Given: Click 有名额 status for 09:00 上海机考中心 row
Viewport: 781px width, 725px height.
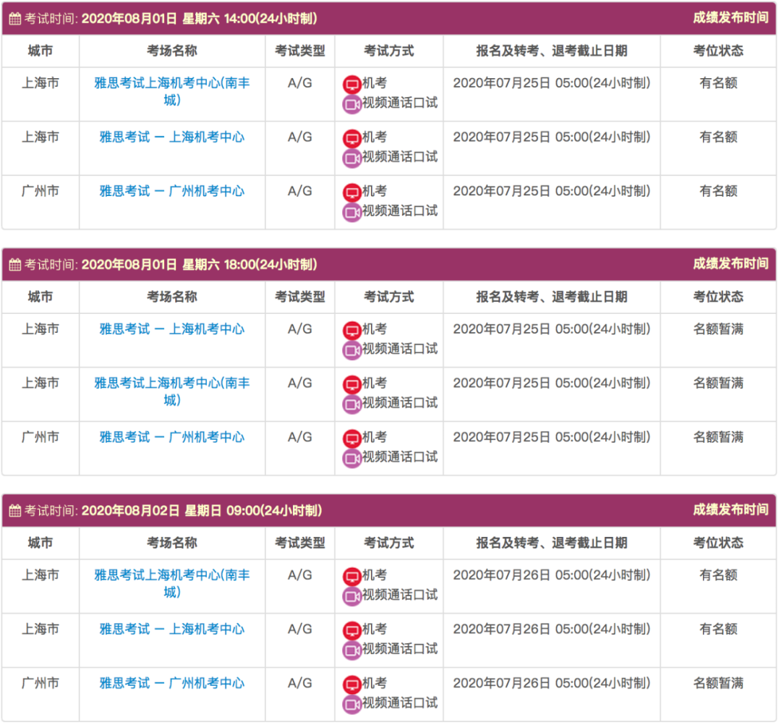Looking at the screenshot, I should [x=719, y=629].
